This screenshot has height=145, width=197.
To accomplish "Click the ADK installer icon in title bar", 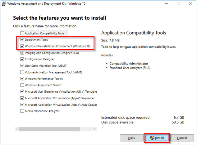I will (4, 4).
